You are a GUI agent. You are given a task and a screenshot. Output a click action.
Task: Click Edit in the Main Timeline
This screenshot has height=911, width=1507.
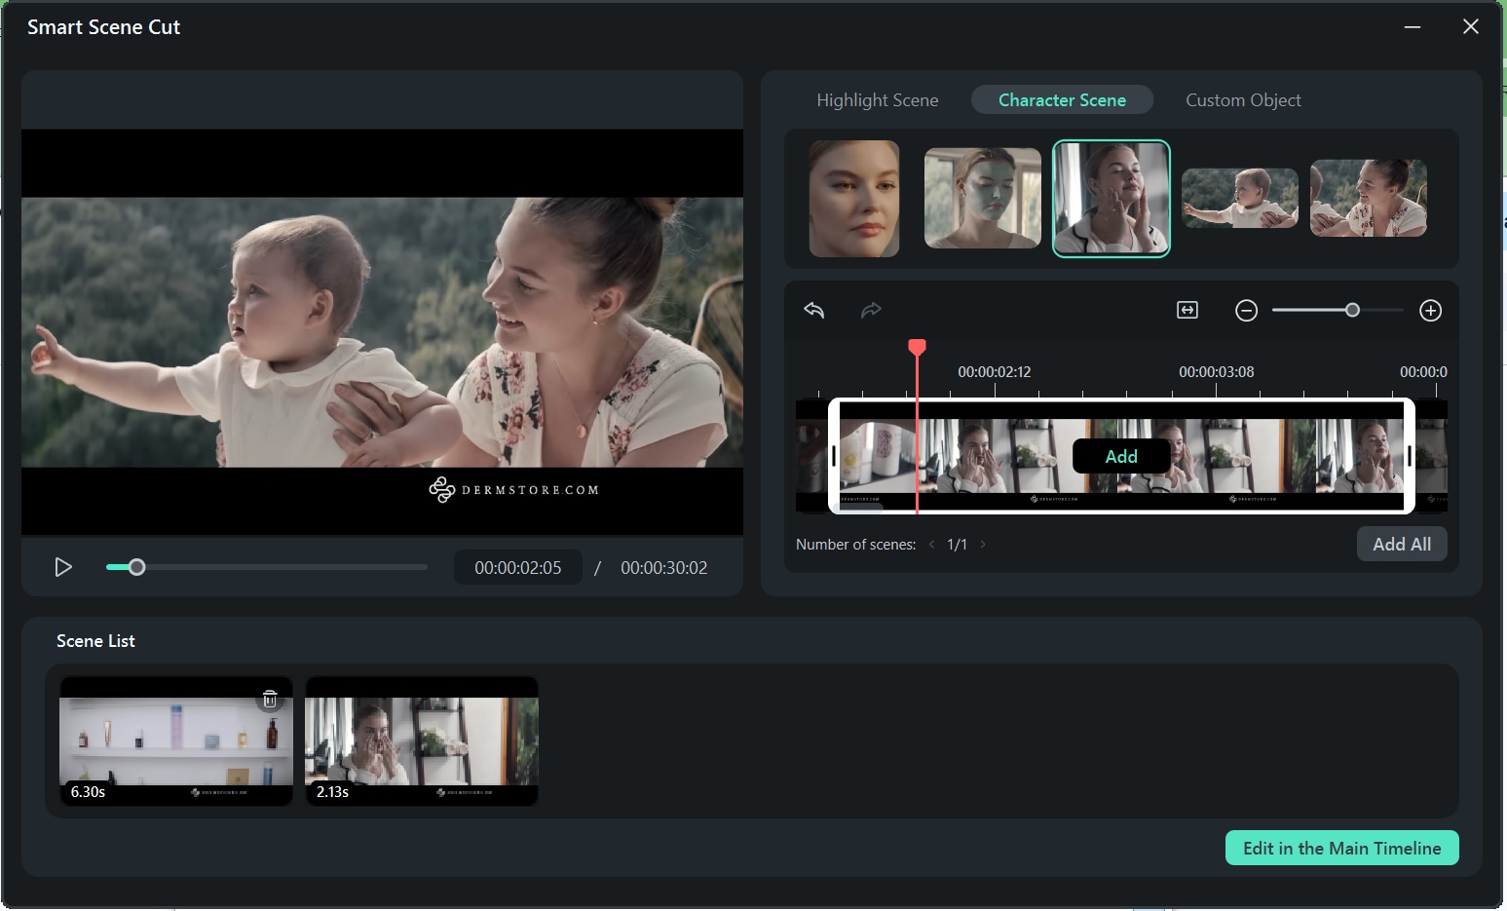[1341, 848]
